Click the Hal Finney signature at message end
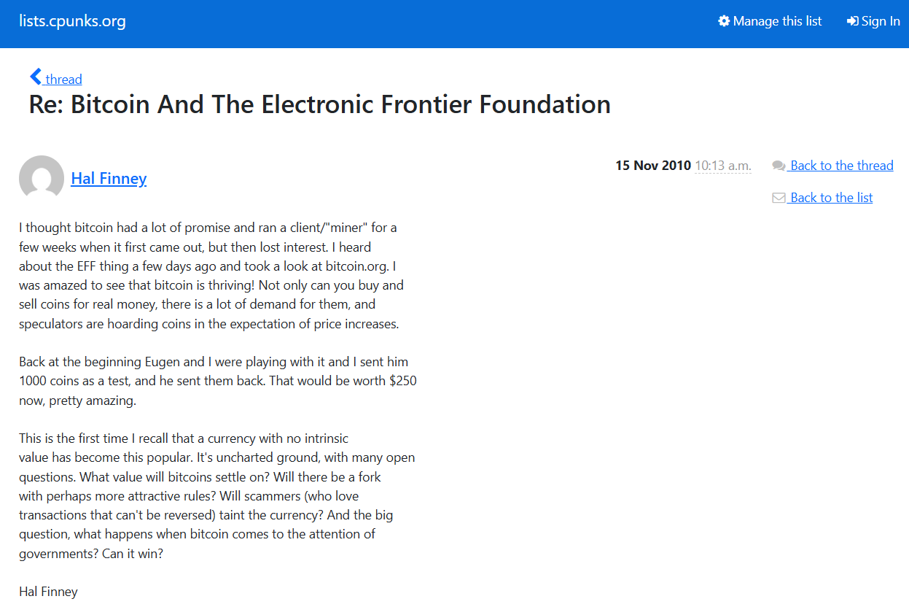The height and width of the screenshot is (607, 909). pyautogui.click(x=48, y=592)
